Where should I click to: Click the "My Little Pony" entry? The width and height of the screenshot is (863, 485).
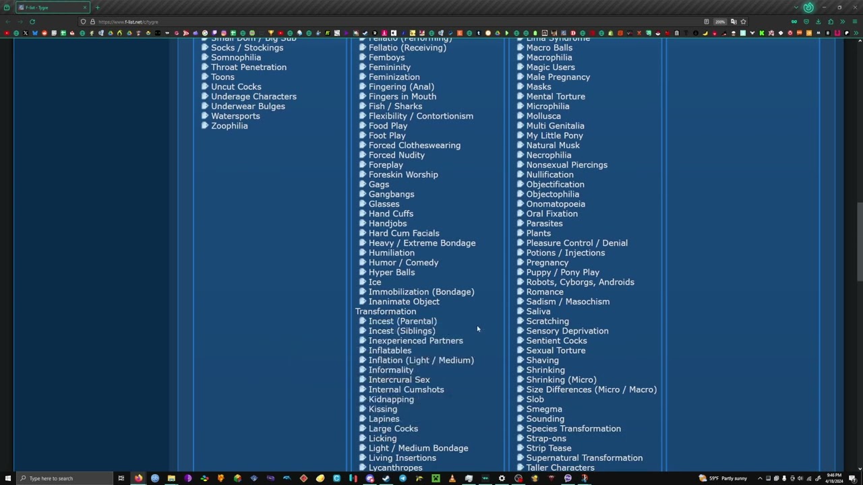tap(555, 135)
